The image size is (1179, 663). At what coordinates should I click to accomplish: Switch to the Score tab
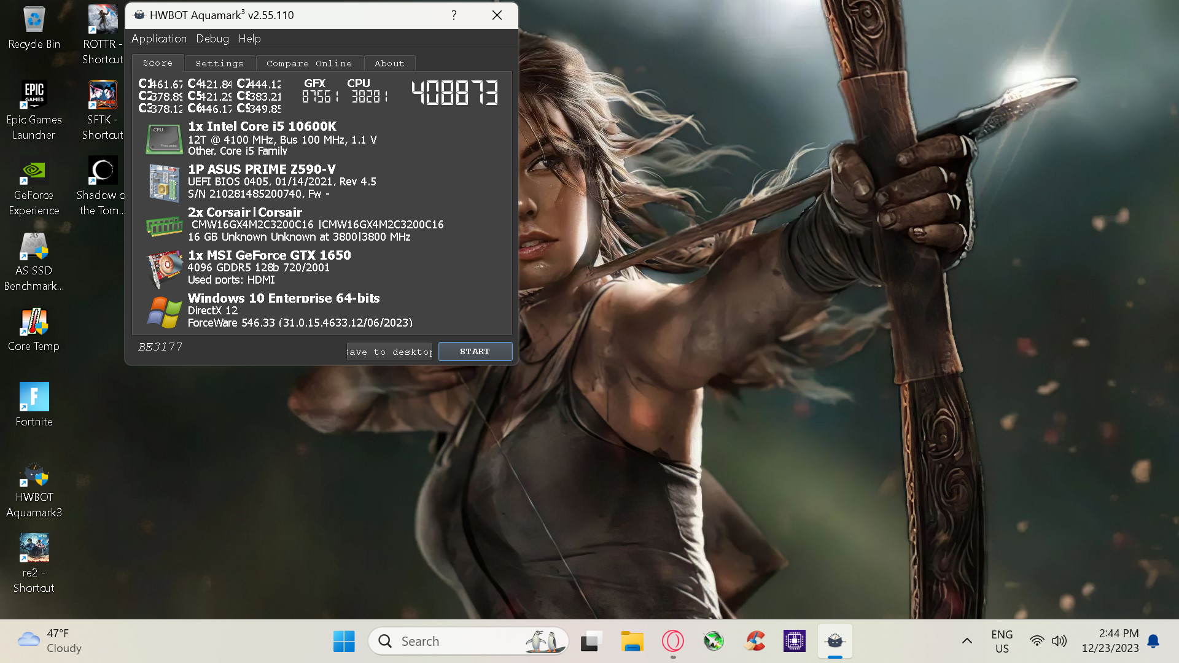tap(158, 63)
